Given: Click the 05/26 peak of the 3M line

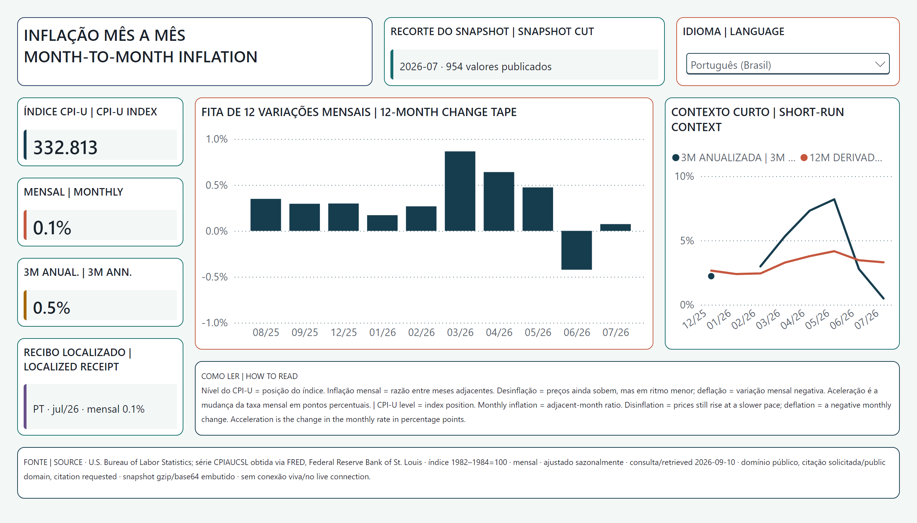Looking at the screenshot, I should click(834, 200).
